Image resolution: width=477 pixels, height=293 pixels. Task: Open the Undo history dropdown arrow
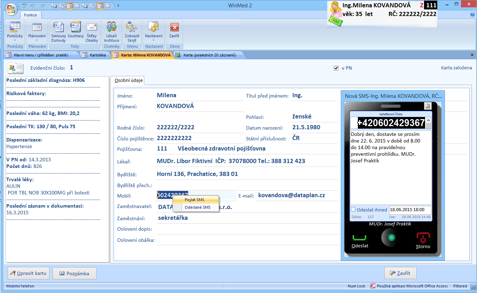(x=37, y=6)
